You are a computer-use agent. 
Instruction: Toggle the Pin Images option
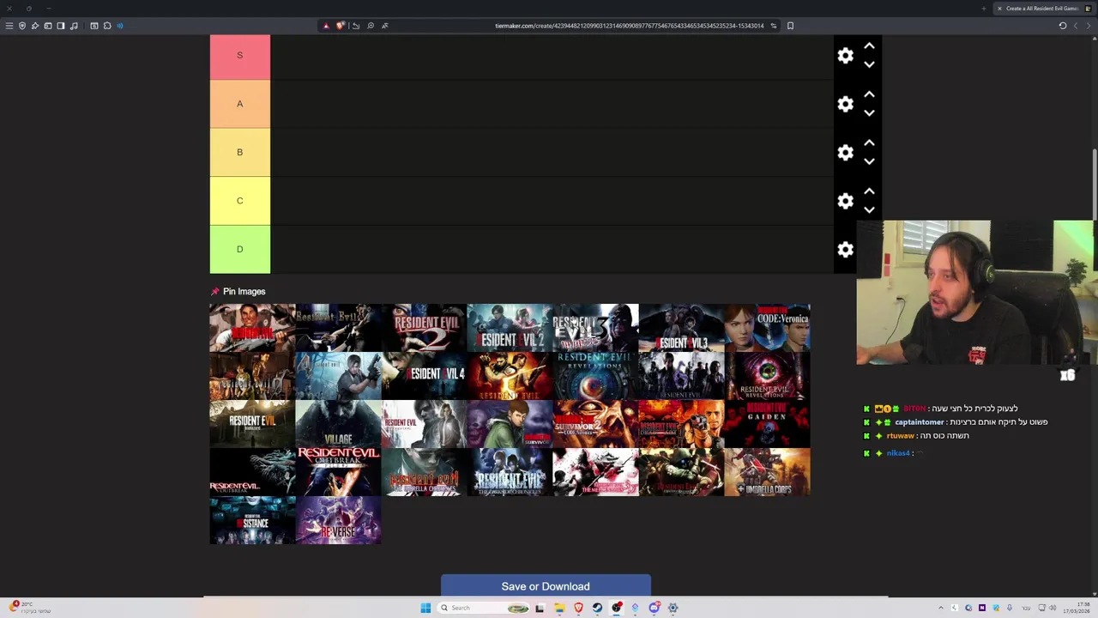click(x=238, y=292)
